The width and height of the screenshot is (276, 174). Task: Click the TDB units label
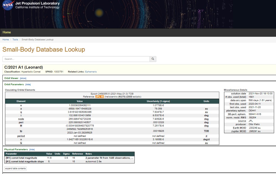point(206,131)
